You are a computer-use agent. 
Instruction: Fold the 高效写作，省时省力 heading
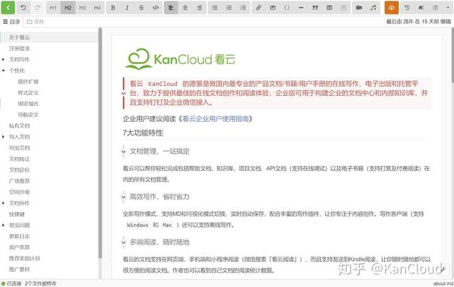(124, 197)
